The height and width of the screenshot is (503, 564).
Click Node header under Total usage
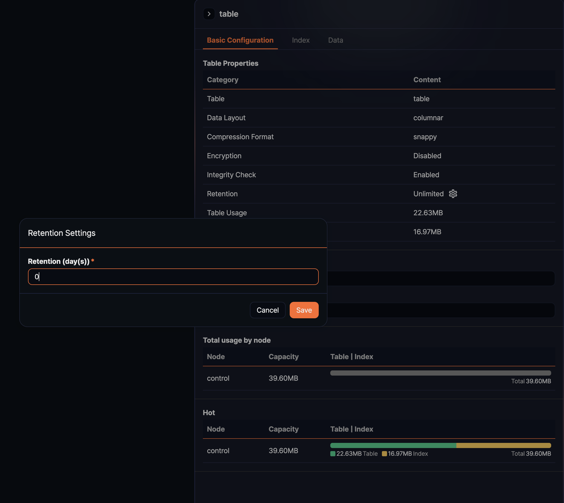click(x=215, y=357)
